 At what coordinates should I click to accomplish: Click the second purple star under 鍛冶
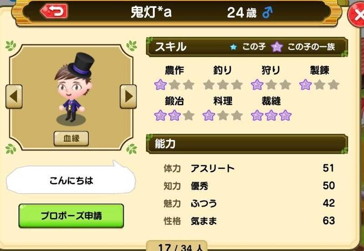175,115
